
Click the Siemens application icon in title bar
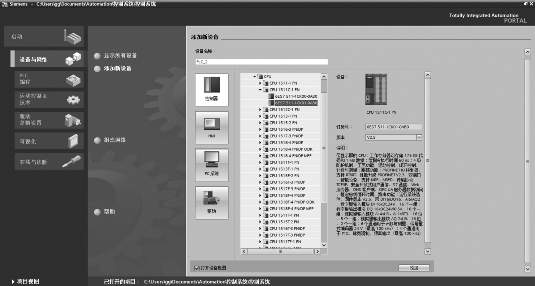click(x=5, y=4)
